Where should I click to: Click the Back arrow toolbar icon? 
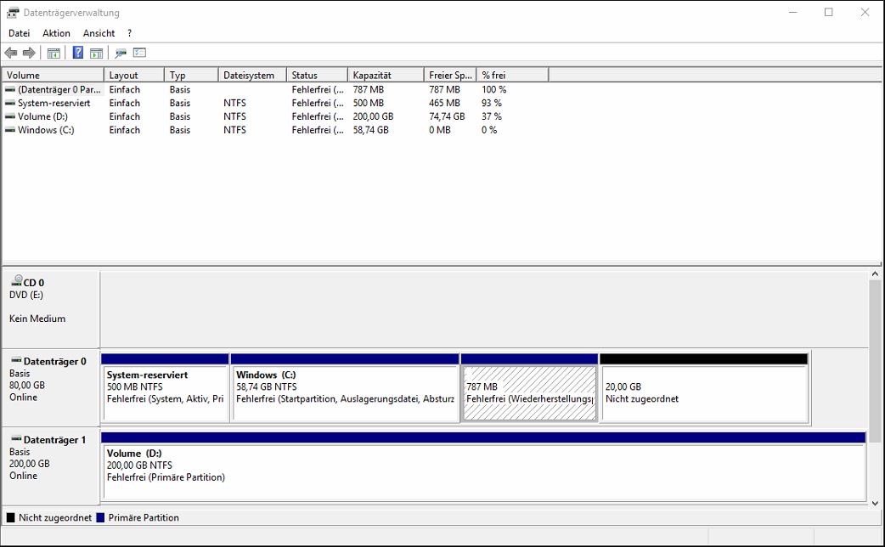11,53
